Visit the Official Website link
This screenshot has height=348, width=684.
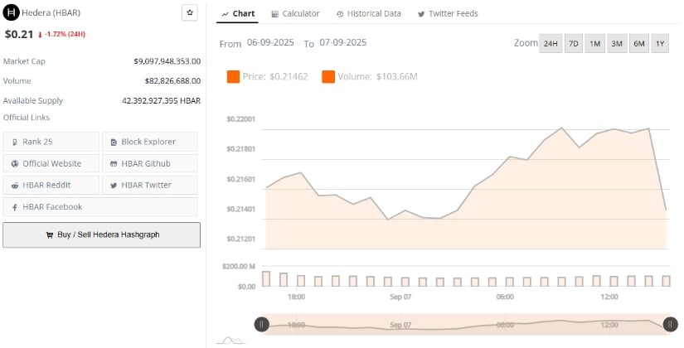51,163
